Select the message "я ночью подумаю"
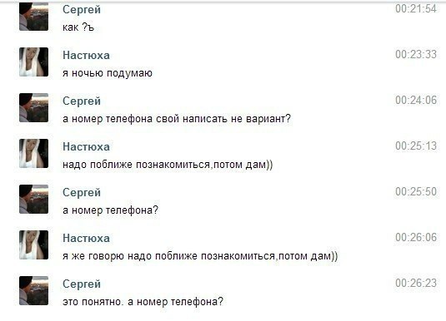The width and height of the screenshot is (446, 321). coord(108,73)
